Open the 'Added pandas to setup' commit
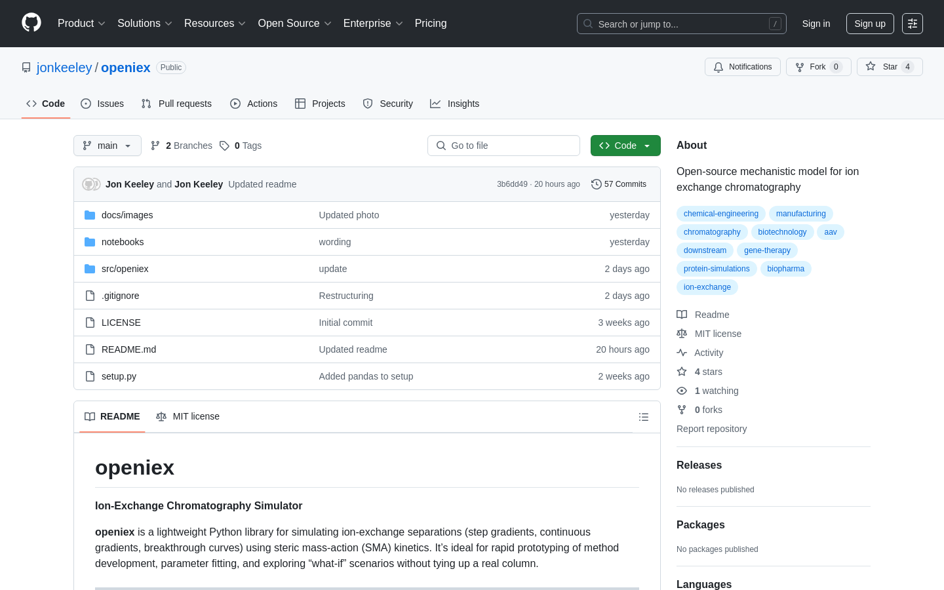Image resolution: width=944 pixels, height=590 pixels. coord(366,376)
